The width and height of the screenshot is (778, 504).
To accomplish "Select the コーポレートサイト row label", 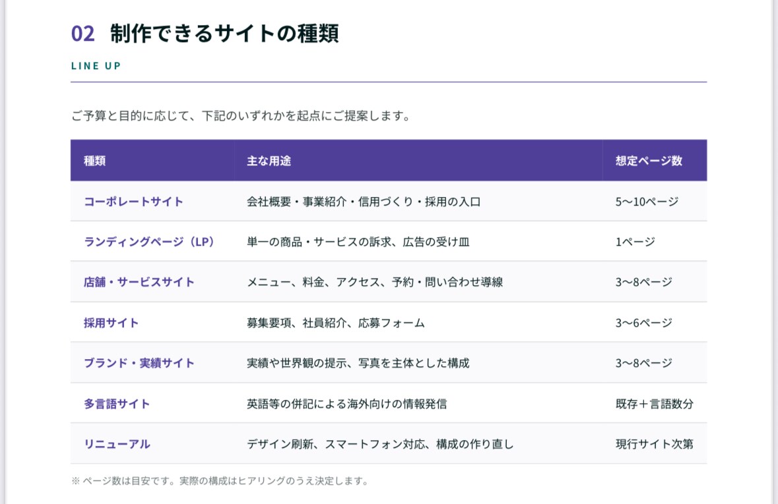I will (133, 202).
